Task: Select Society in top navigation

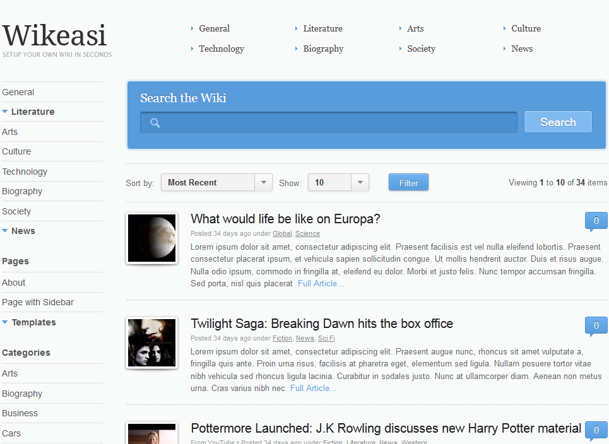Action: point(421,49)
